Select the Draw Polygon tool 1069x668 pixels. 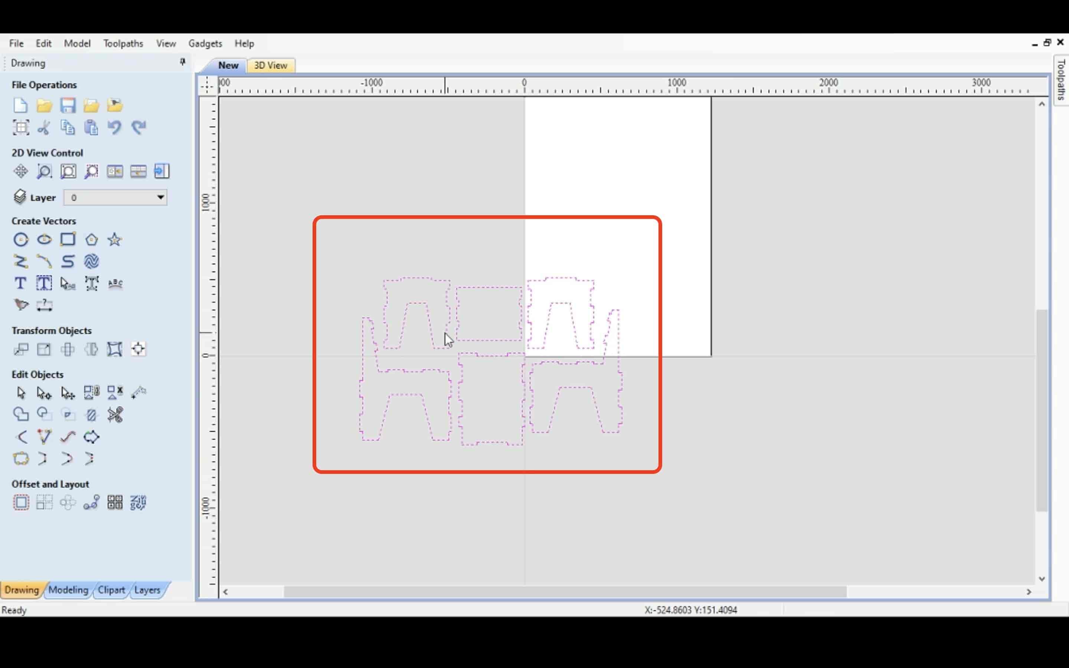91,239
